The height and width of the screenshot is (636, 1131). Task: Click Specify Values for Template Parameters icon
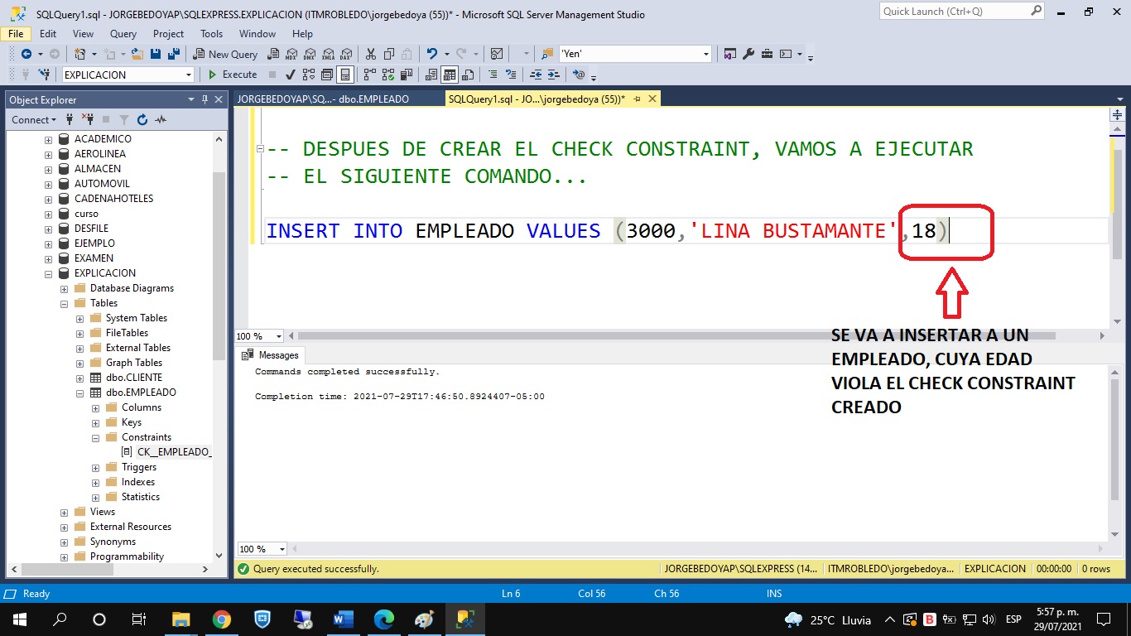click(580, 75)
